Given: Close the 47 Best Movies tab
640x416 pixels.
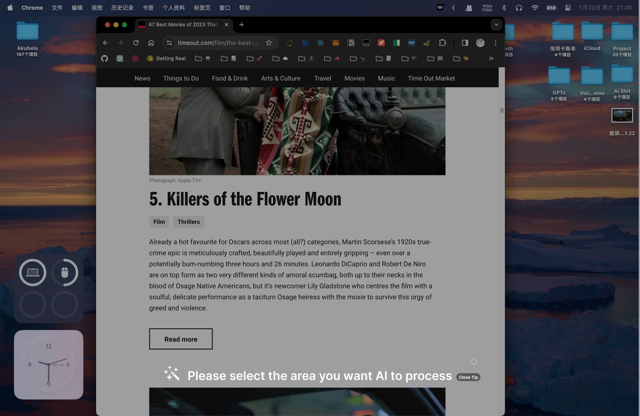Looking at the screenshot, I should coord(226,25).
